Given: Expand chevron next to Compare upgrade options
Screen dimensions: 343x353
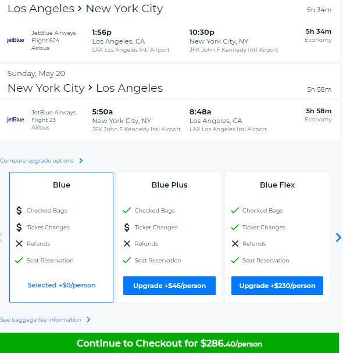Looking at the screenshot, I should [81, 160].
